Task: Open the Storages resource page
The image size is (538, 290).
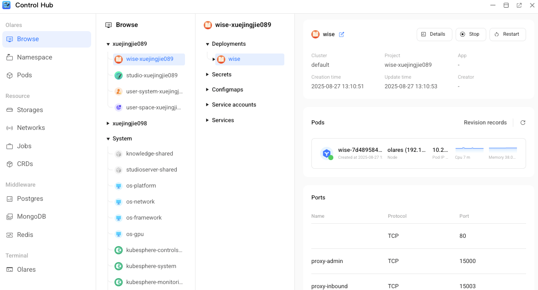Action: (x=30, y=110)
